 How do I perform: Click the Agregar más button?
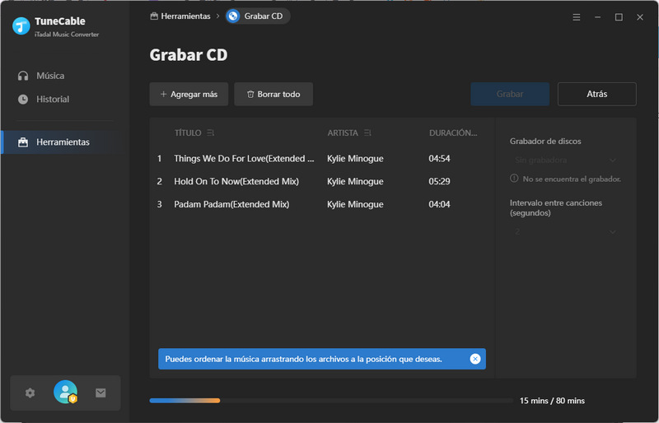click(189, 94)
